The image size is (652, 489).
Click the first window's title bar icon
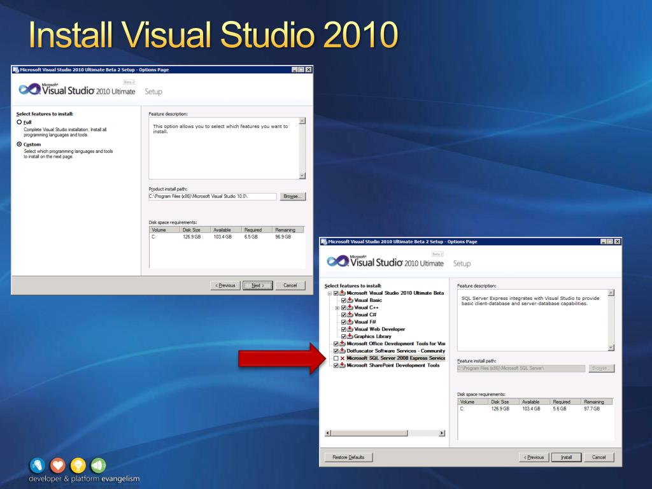(x=16, y=70)
